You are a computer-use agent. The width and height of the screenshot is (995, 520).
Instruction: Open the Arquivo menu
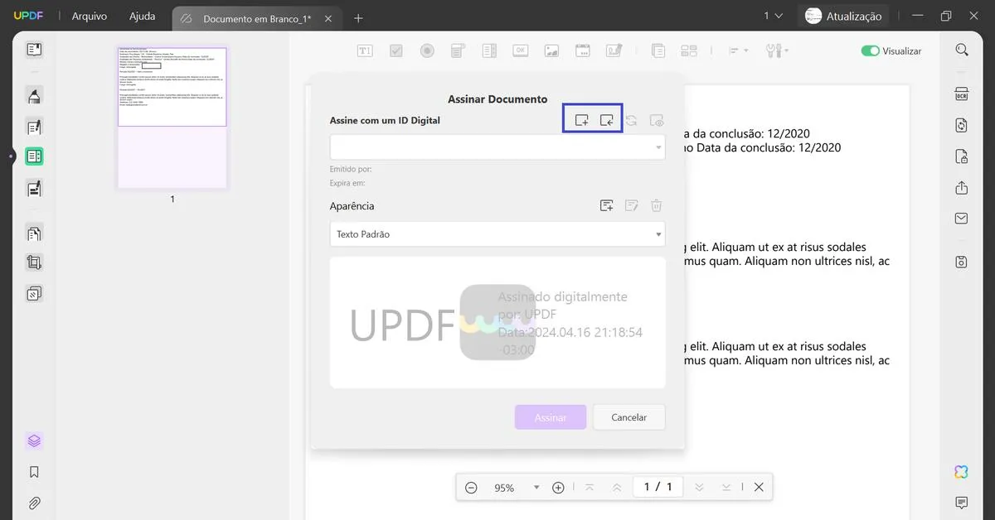(89, 16)
